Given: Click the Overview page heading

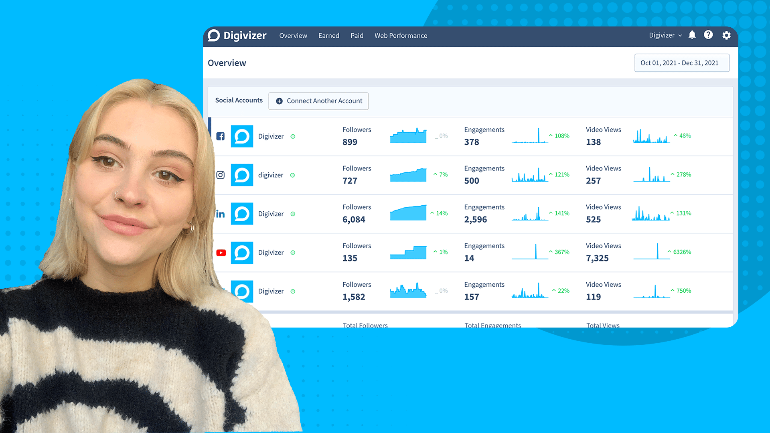Looking at the screenshot, I should (227, 63).
